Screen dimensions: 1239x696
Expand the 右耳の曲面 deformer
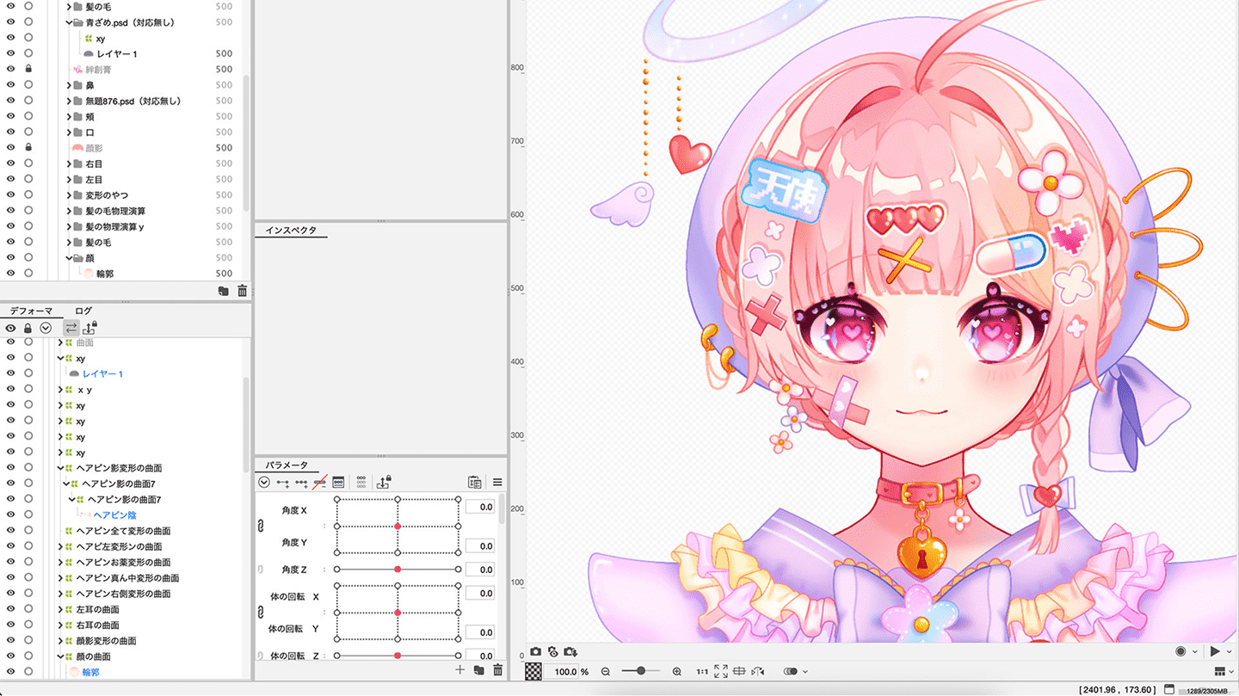[x=60, y=625]
